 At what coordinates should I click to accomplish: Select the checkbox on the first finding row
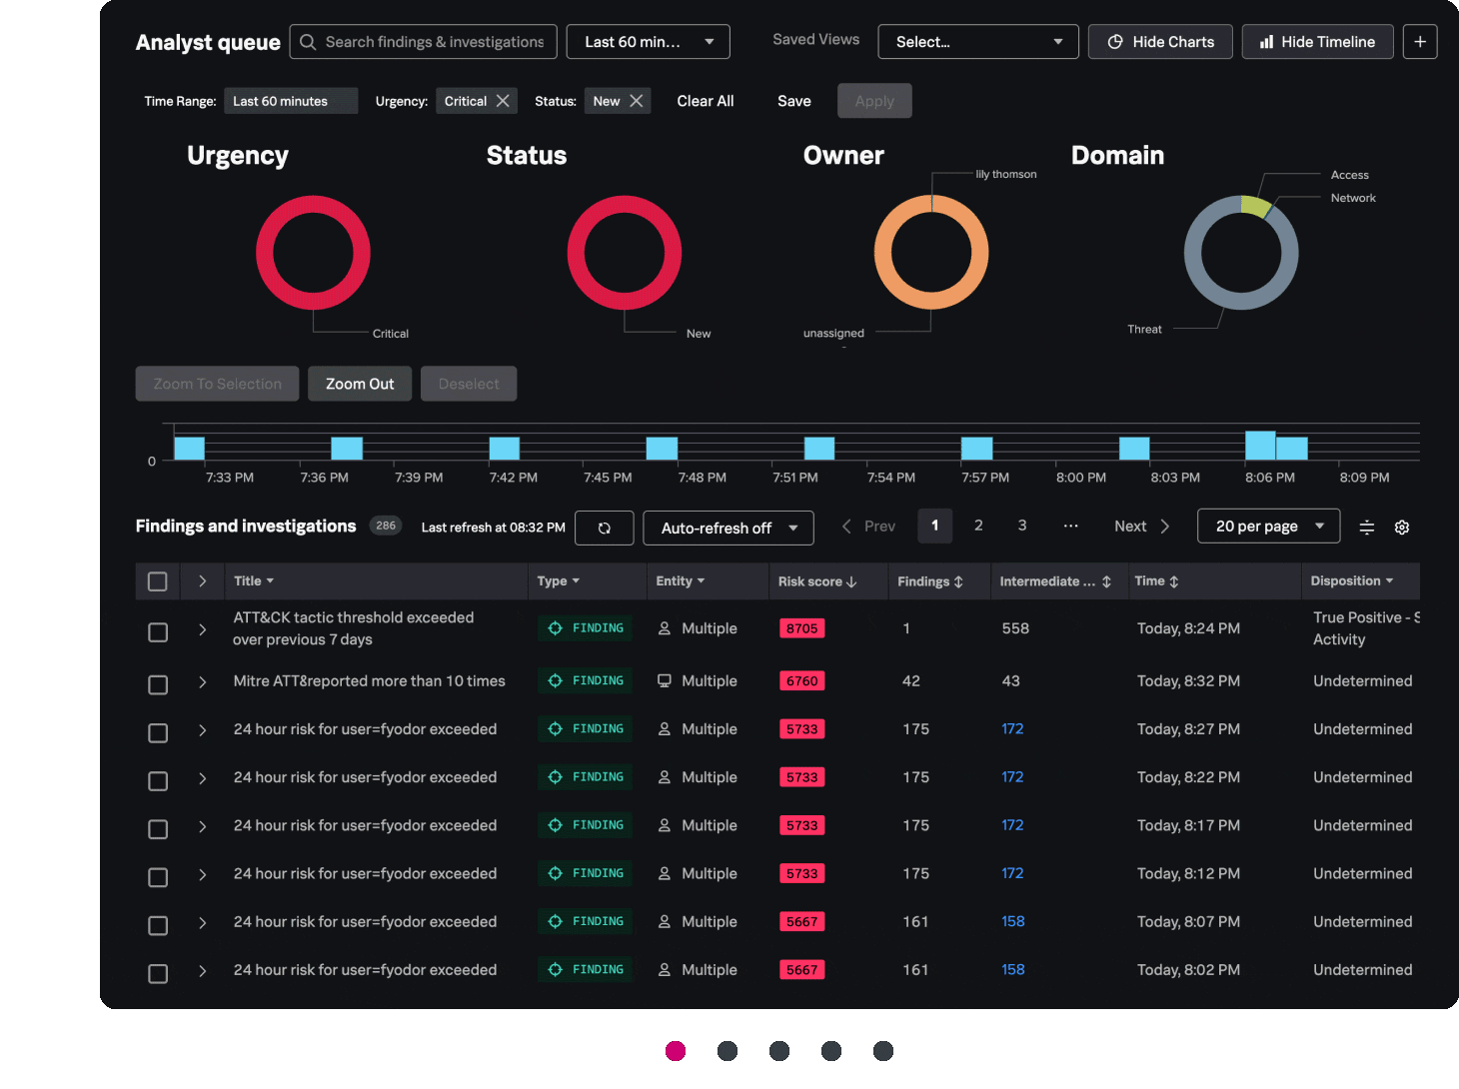tap(157, 631)
